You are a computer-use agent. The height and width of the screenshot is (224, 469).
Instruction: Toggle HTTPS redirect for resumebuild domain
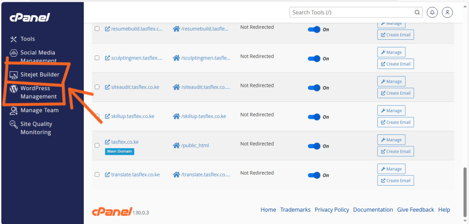(314, 30)
